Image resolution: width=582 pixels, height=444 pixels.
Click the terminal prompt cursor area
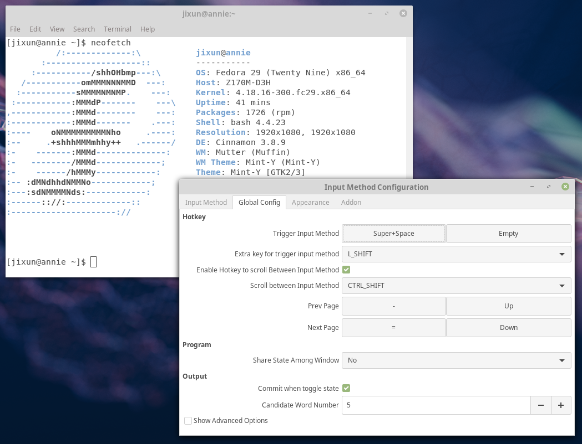click(93, 261)
